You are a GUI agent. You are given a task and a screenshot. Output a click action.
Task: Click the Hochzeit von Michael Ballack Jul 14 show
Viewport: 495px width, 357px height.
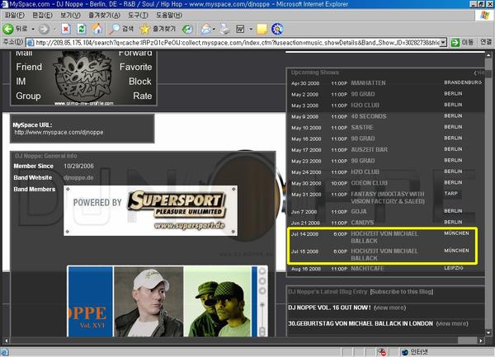click(x=381, y=237)
